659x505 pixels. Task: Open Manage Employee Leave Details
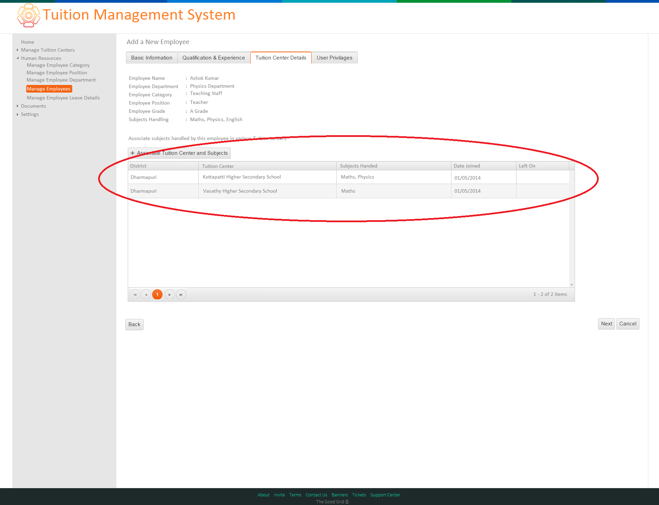click(63, 98)
